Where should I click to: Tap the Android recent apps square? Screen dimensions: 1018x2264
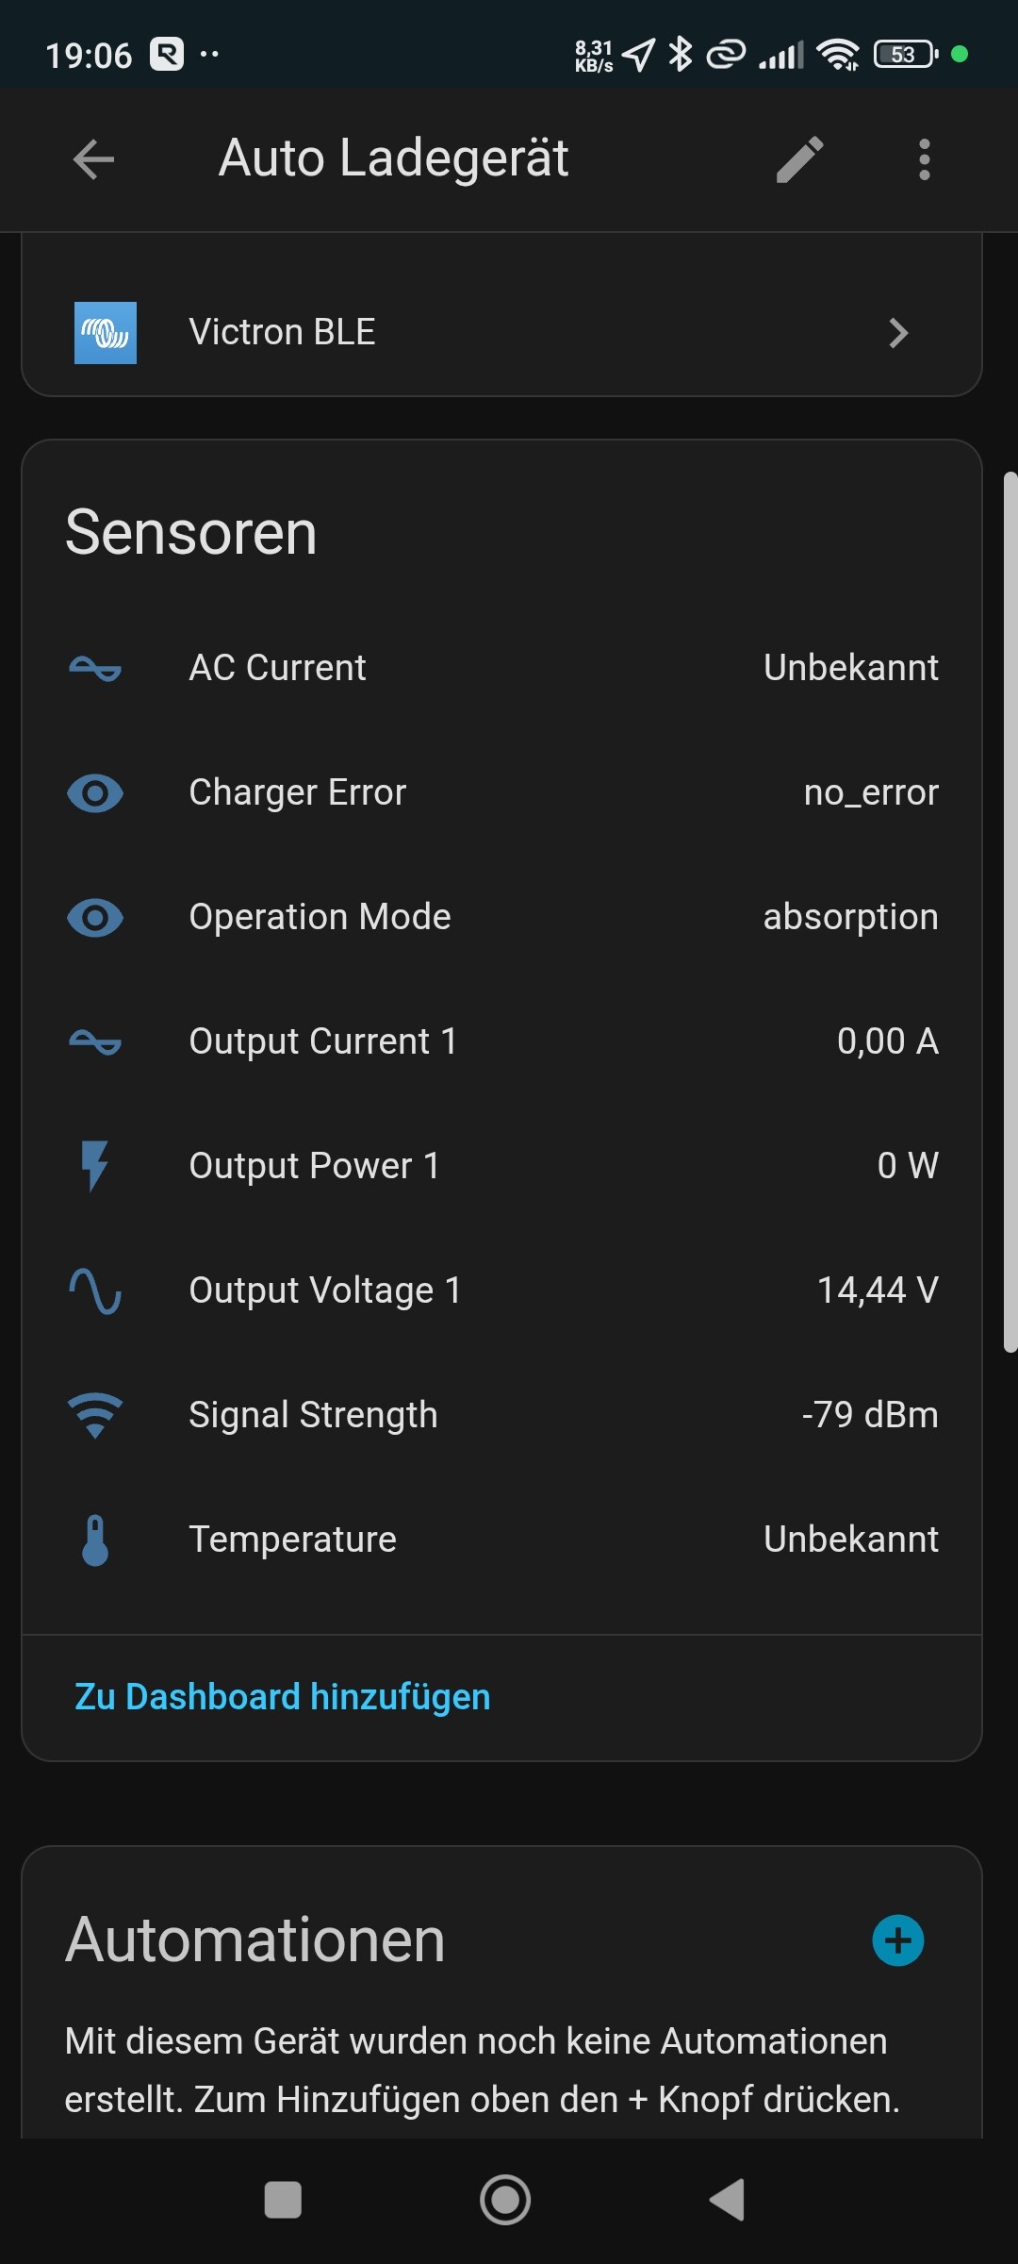tap(283, 2200)
